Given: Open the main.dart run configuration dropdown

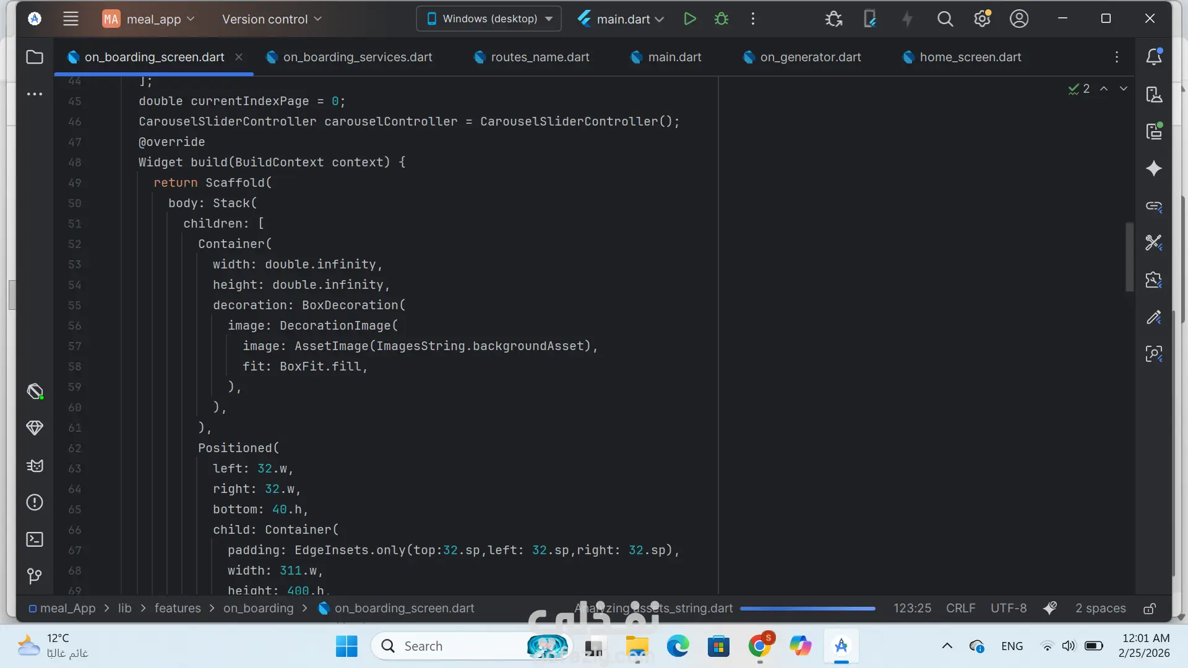Looking at the screenshot, I should [621, 19].
